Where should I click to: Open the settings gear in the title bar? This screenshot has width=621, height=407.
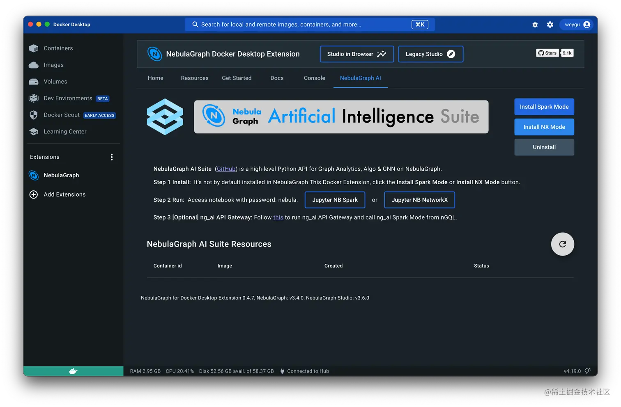(550, 25)
